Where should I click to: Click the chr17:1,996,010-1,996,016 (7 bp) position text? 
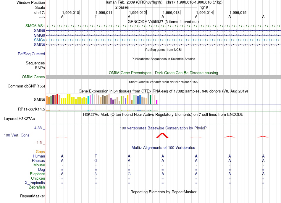pos(194,2)
